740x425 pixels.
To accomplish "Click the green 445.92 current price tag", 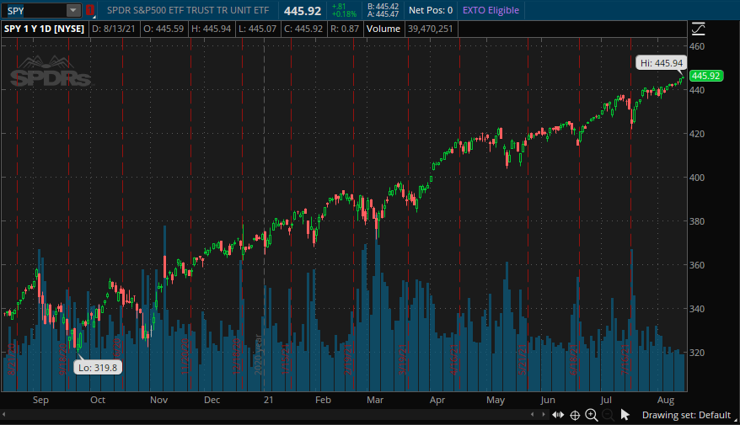I will point(706,76).
